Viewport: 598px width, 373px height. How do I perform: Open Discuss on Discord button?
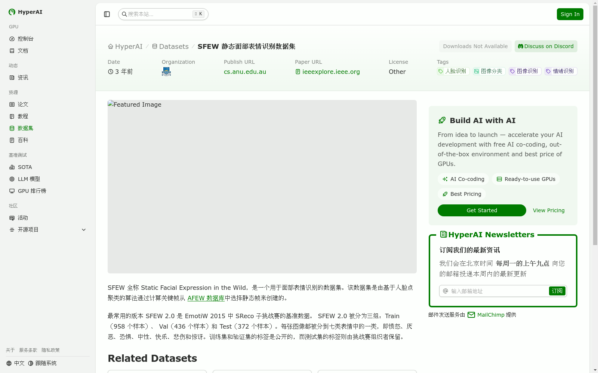[x=546, y=46]
